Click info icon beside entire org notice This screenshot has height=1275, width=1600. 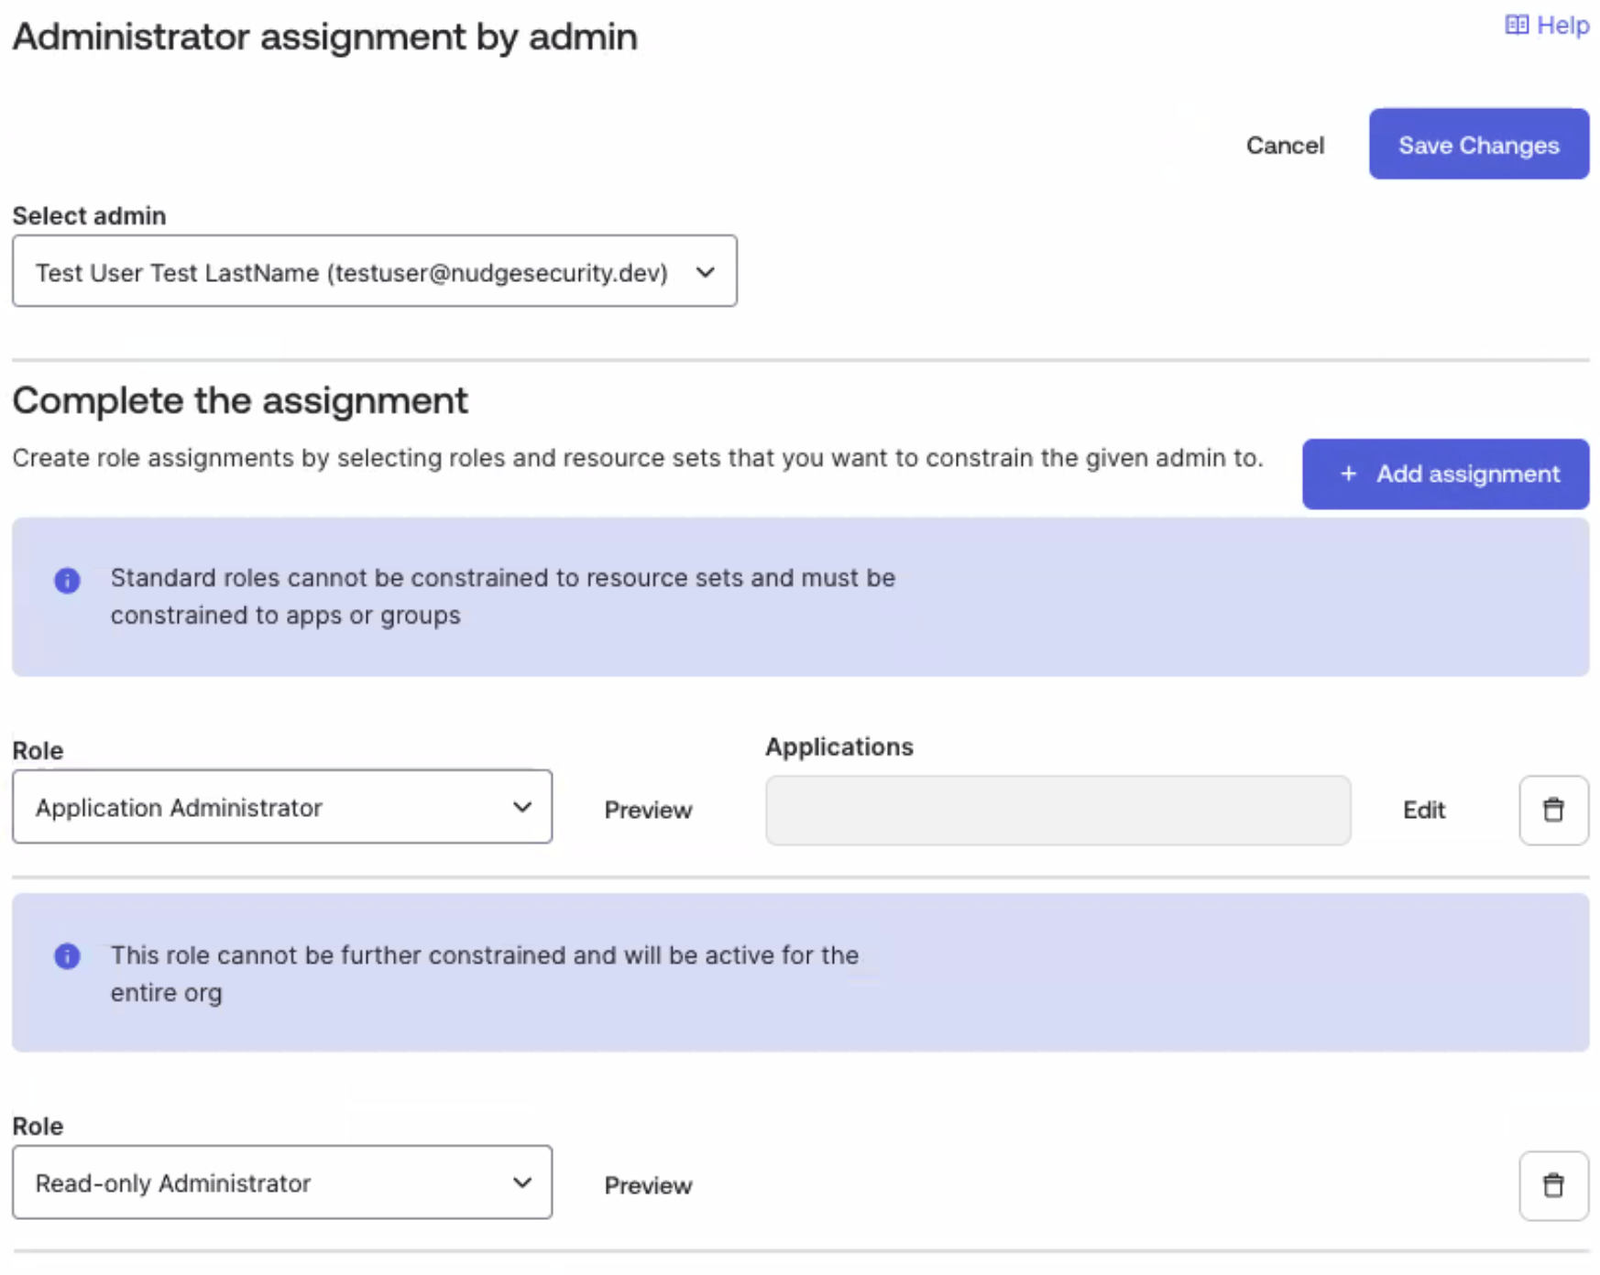click(67, 956)
